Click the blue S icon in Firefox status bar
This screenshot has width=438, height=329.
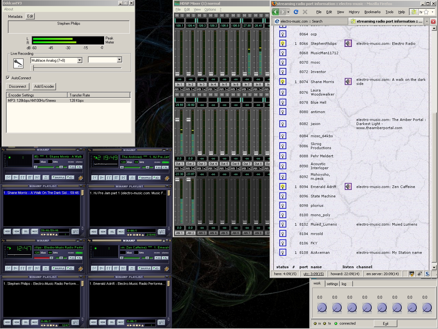[x=427, y=274]
